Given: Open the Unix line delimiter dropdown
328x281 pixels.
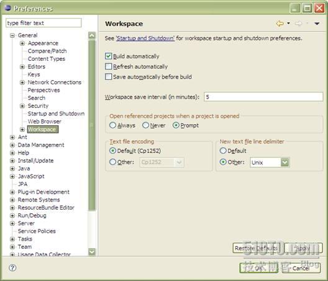Looking at the screenshot, I should [285, 163].
